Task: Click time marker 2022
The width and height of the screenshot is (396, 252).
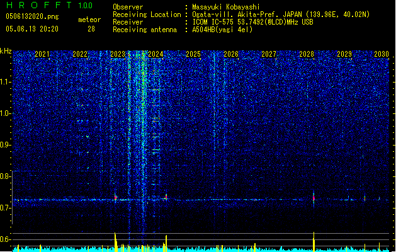Action: [x=80, y=54]
